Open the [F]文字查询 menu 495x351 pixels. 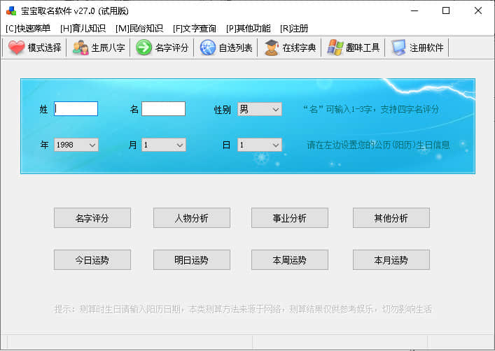click(195, 29)
